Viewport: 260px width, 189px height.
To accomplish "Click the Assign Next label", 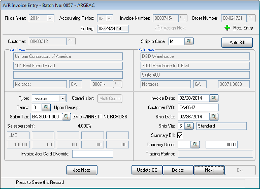I will [174, 28].
